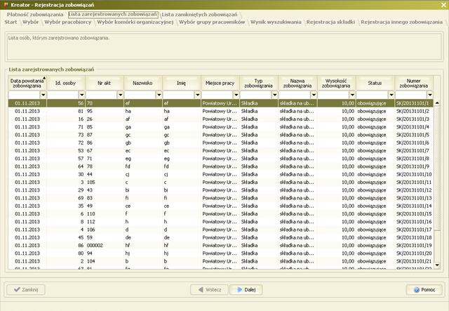Viewport: 449px width, 311px height.
Task: Open Wybór komórki organizacyjnej tab
Action: (x=135, y=22)
